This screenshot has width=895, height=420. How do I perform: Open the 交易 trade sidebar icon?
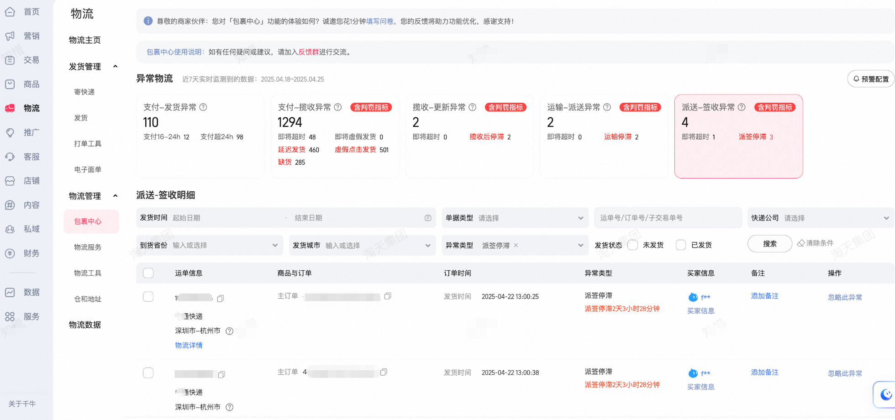(x=10, y=60)
